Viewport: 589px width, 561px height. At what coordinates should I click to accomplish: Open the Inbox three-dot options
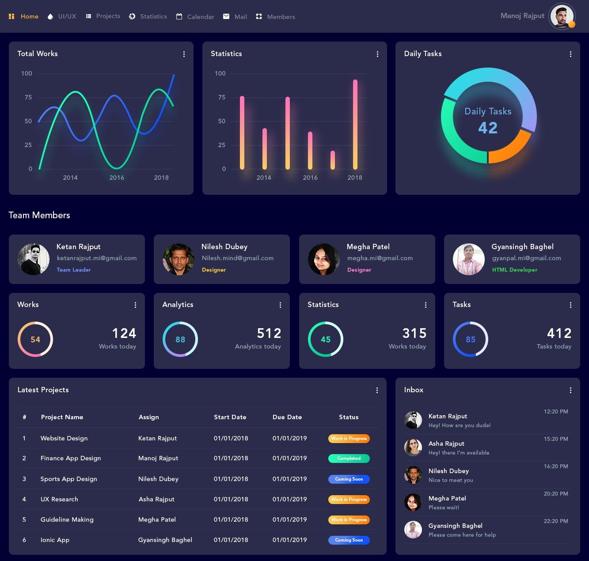570,390
